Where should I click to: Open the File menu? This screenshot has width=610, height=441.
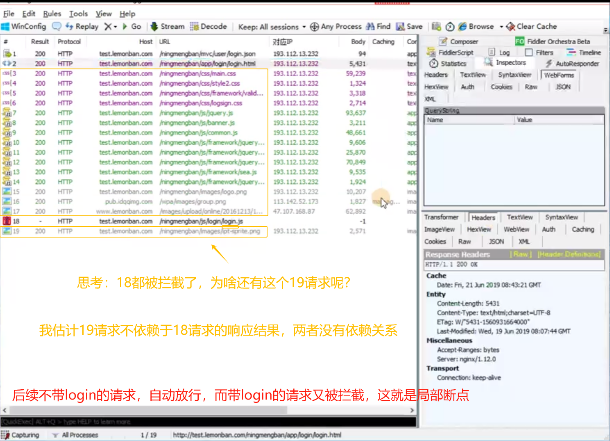9,14
